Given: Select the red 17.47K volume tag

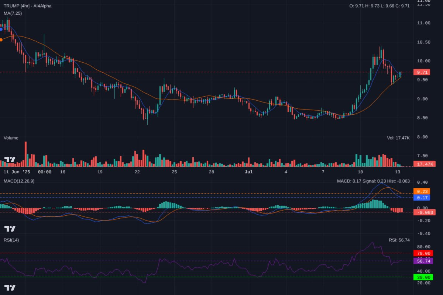Looking at the screenshot, I should click(x=425, y=164).
